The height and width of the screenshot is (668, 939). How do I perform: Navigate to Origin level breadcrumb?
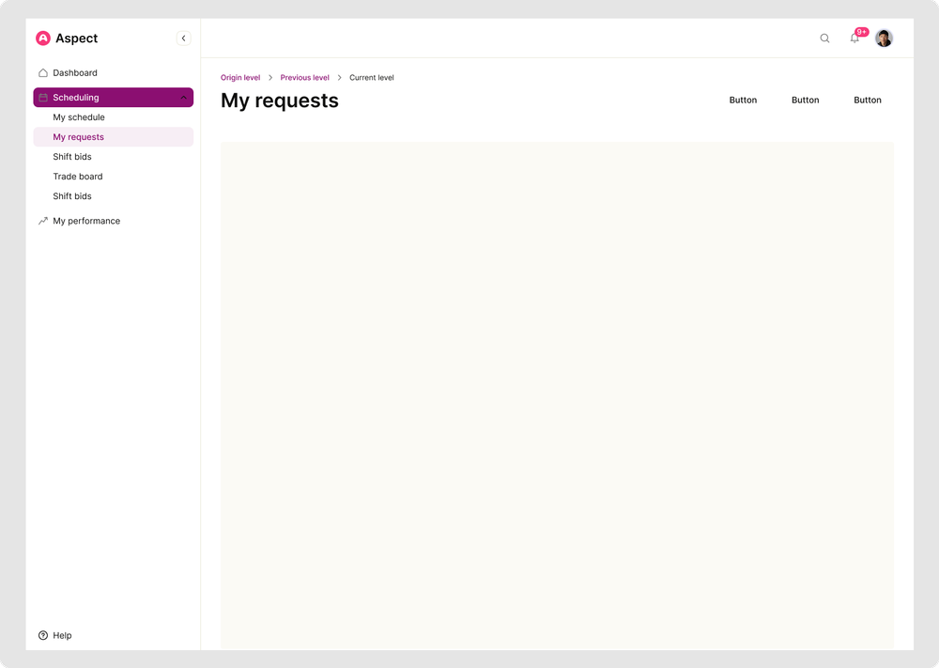tap(239, 77)
